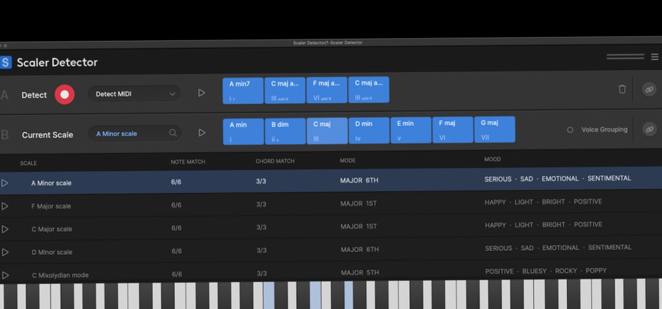This screenshot has height=309, width=662.
Task: Enable the Voice Grouping radio option
Action: (x=570, y=130)
